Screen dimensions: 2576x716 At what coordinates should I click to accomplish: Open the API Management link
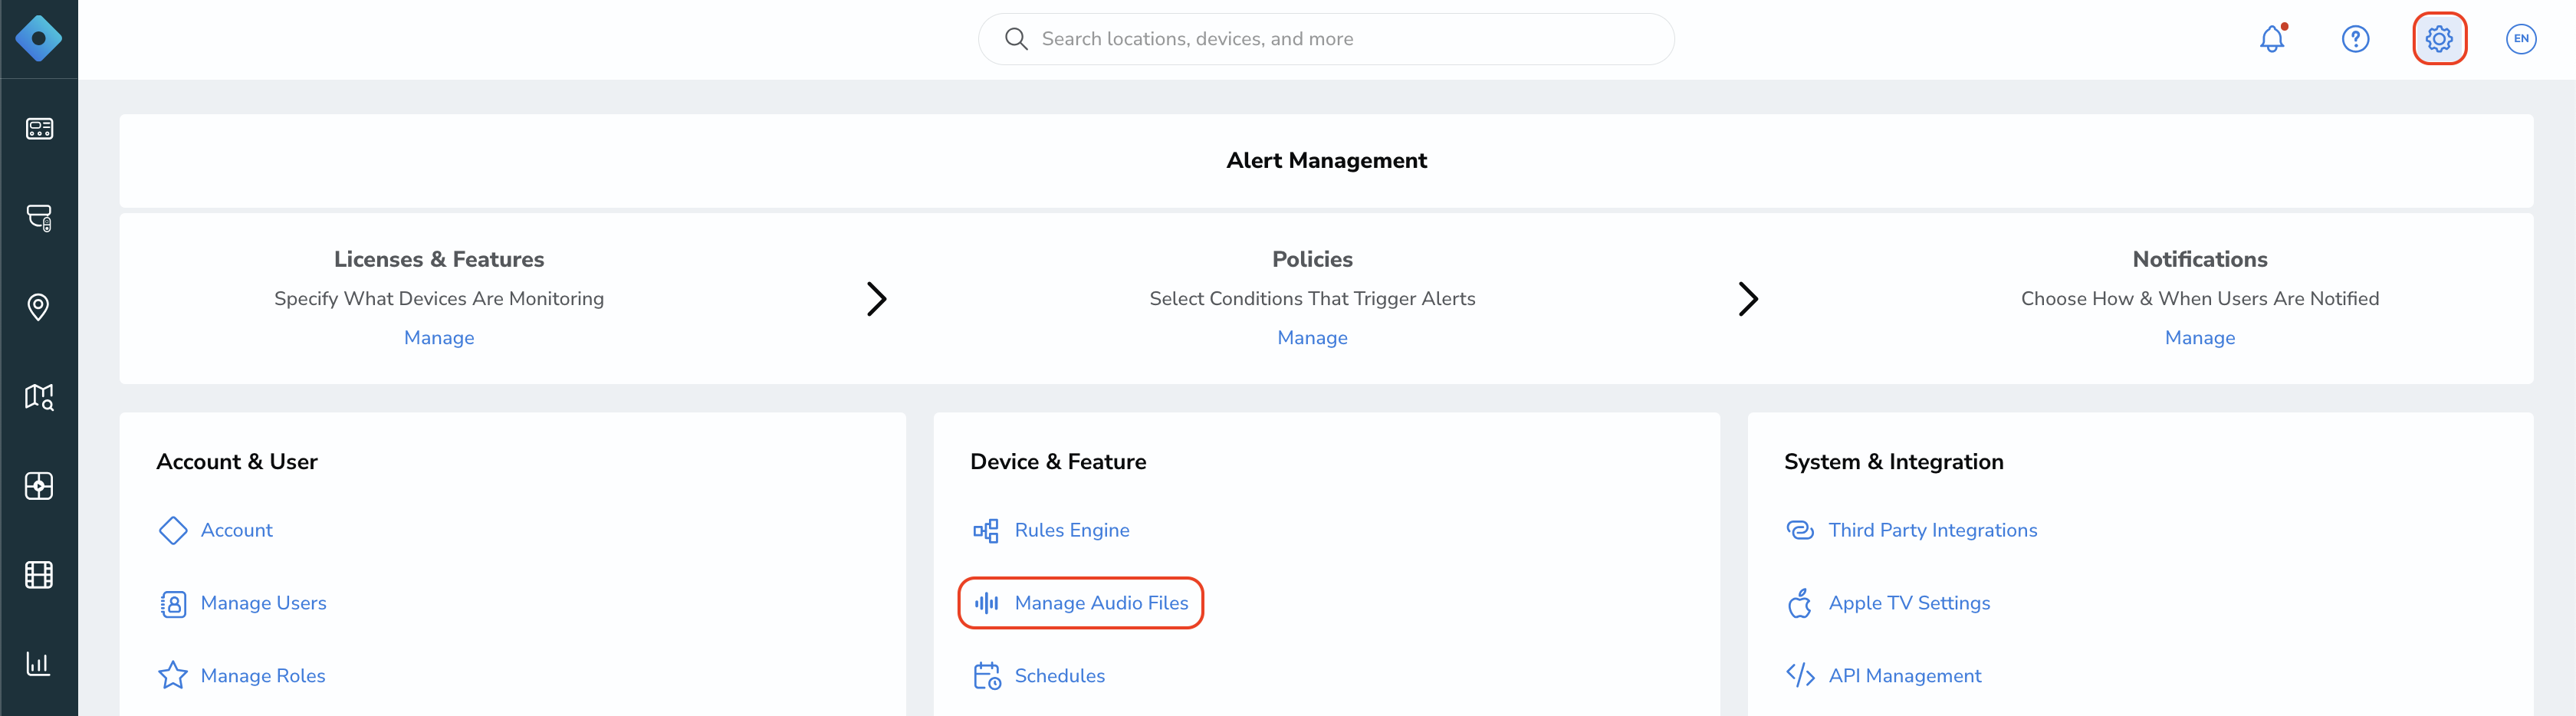point(1904,676)
